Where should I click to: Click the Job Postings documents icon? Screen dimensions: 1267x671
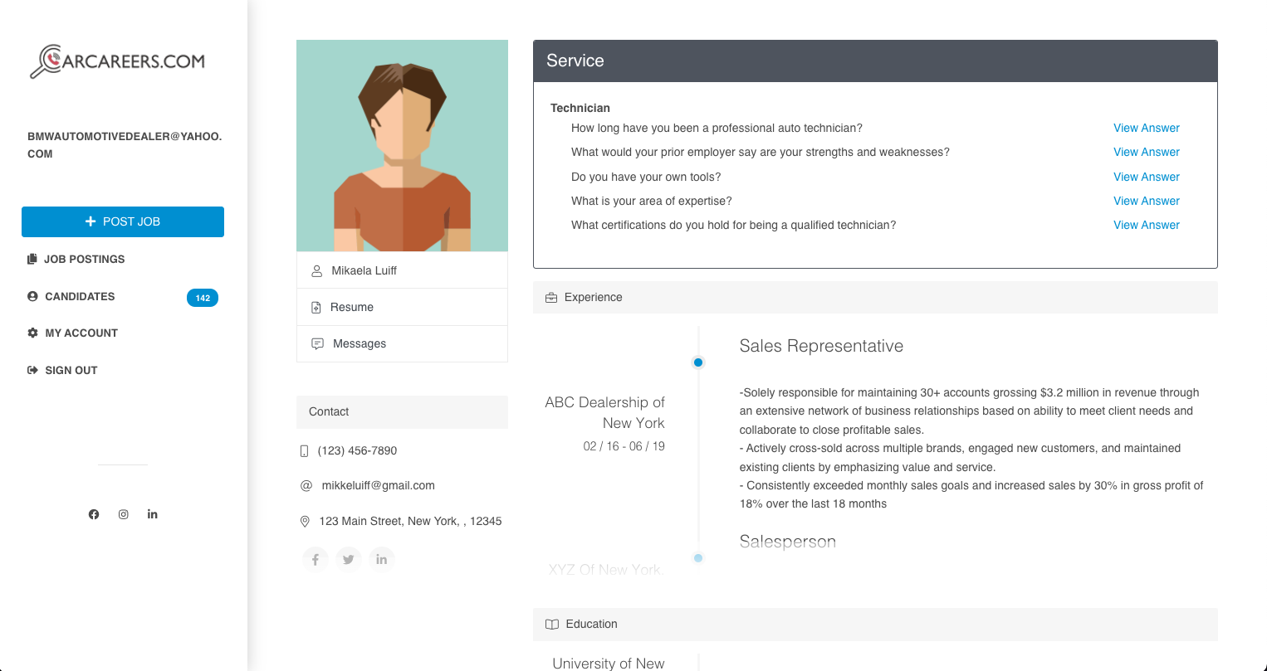[x=32, y=259]
